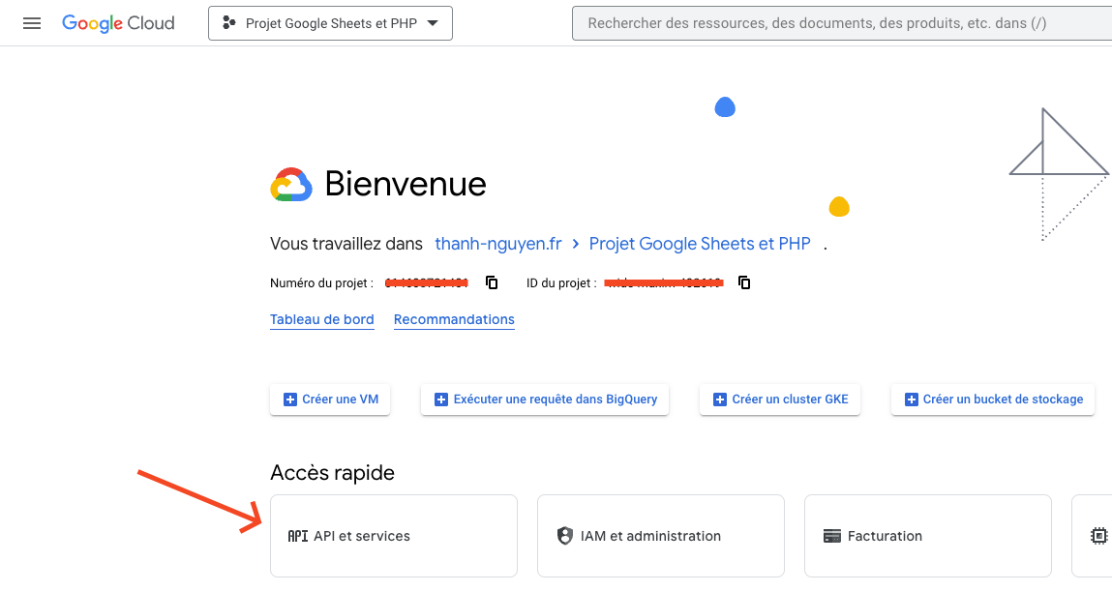The height and width of the screenshot is (592, 1112).
Task: Open the thanh-nguyen.fr organization link
Action: [498, 244]
